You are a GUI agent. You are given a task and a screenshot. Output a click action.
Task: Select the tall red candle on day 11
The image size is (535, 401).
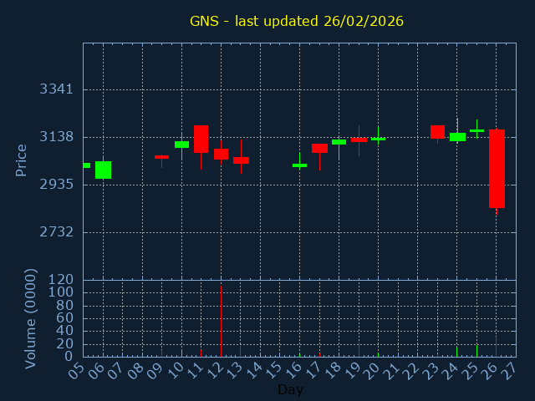[x=201, y=139]
